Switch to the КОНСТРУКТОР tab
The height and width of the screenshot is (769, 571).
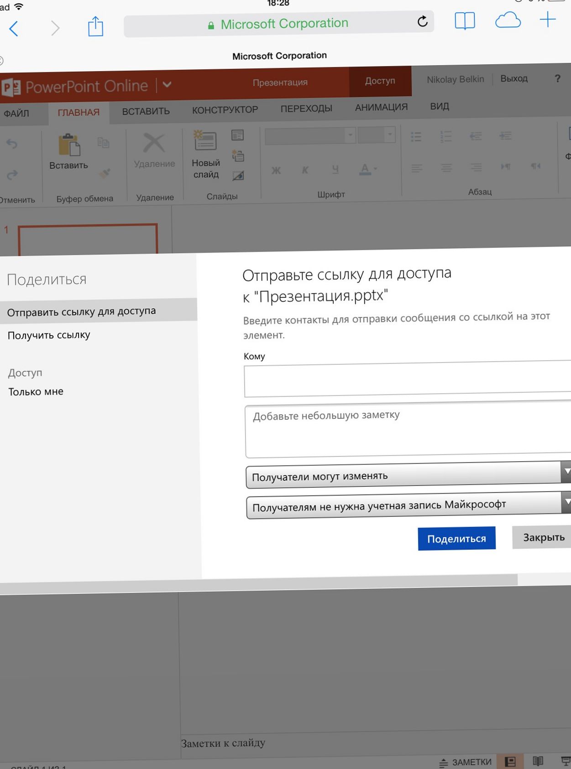pos(225,110)
